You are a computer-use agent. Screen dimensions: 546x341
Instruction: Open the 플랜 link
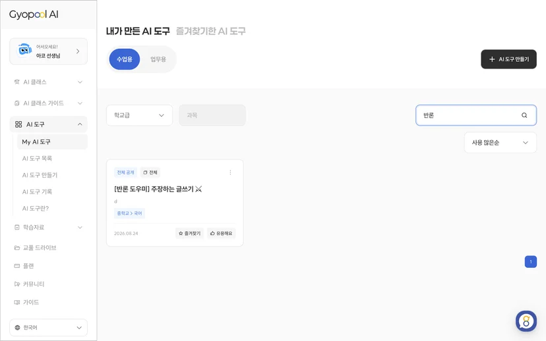(x=28, y=266)
